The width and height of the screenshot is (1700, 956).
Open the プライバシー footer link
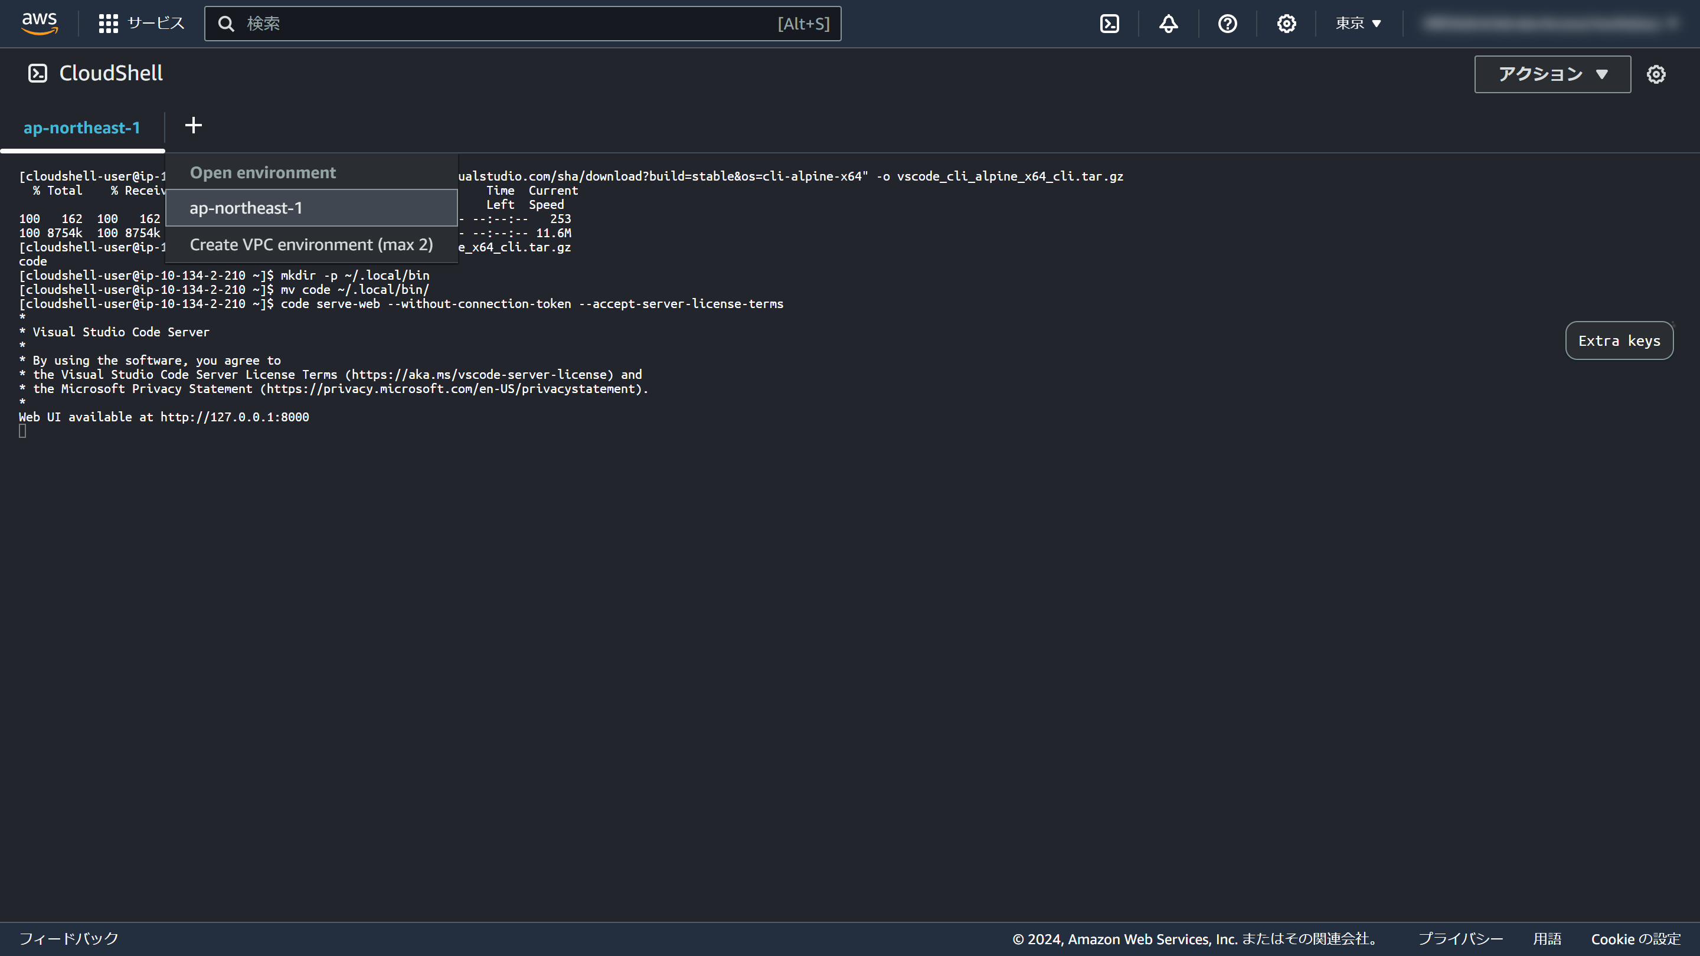(1460, 938)
